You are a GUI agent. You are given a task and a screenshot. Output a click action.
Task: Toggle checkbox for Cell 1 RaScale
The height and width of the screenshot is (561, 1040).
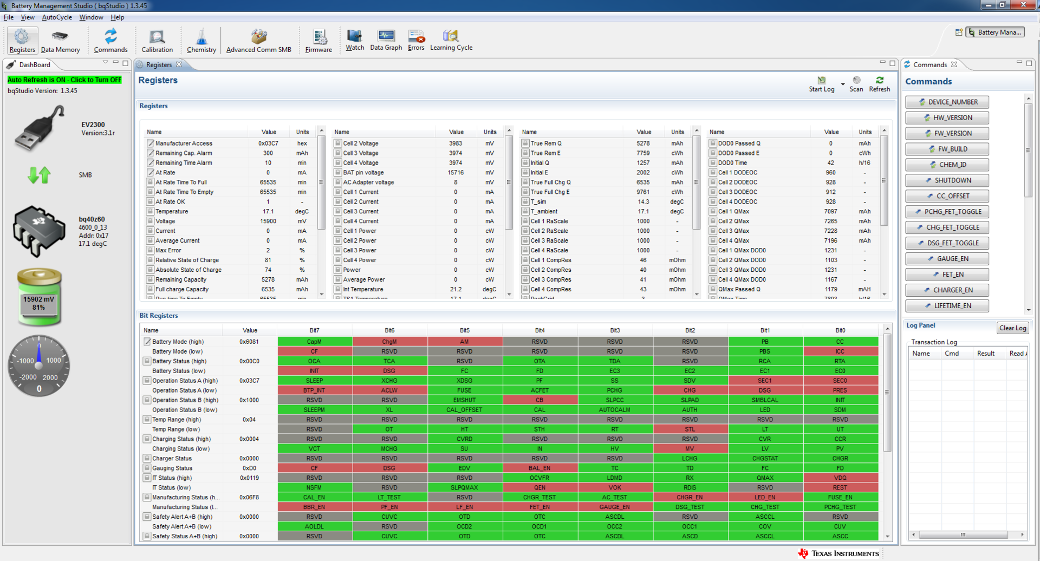[525, 221]
